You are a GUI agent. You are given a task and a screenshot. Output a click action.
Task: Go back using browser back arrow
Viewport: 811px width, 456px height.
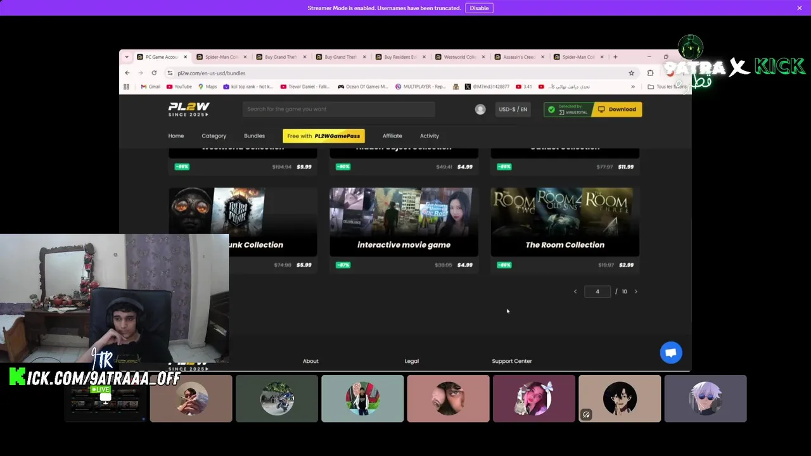point(127,73)
